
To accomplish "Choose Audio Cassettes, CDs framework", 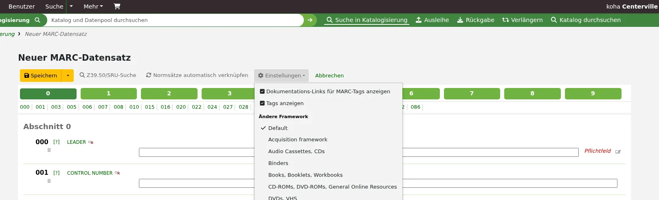I will pos(297,152).
